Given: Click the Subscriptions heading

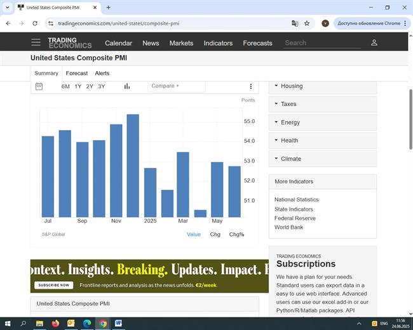Looking at the screenshot, I should (306, 264).
